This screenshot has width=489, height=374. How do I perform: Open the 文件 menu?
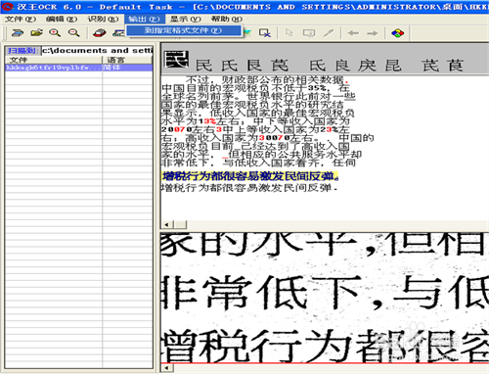(20, 19)
